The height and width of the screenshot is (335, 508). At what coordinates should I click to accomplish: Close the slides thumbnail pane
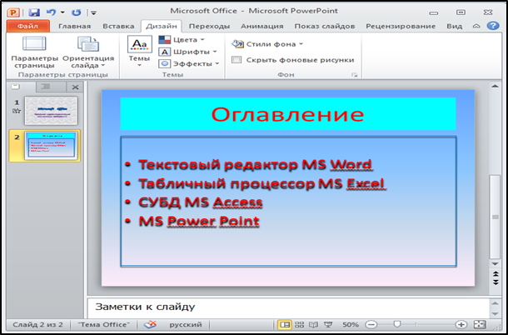(76, 87)
